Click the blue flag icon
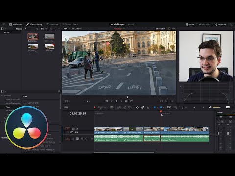Image resolution: width=235 pixels, height=176 pixels. click(x=155, y=107)
